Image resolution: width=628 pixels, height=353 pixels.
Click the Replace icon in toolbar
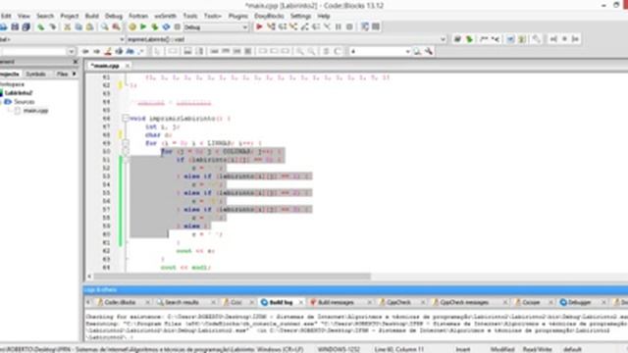(x=116, y=26)
